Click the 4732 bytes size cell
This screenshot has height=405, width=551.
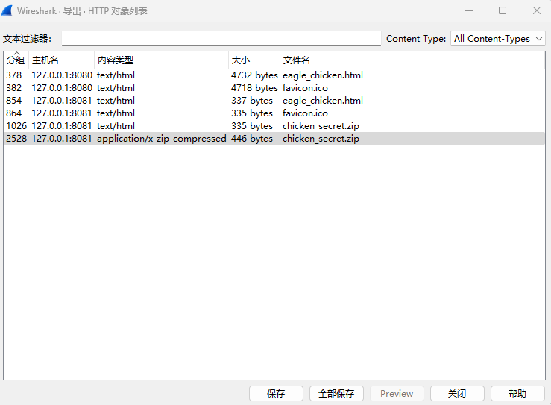point(254,75)
